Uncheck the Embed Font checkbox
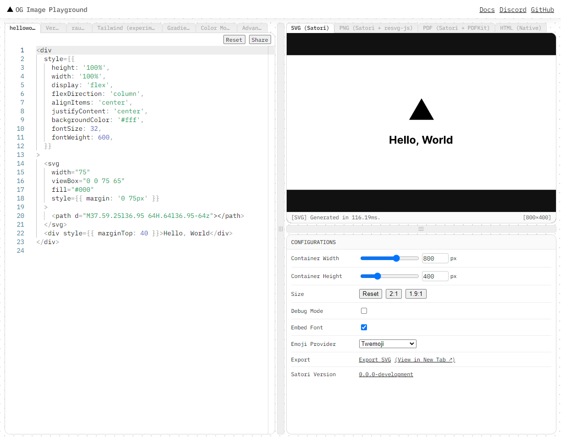This screenshot has width=561, height=439. [x=364, y=328]
